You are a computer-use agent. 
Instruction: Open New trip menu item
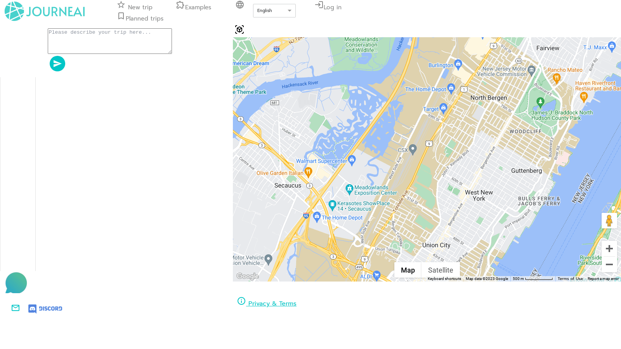(x=140, y=7)
